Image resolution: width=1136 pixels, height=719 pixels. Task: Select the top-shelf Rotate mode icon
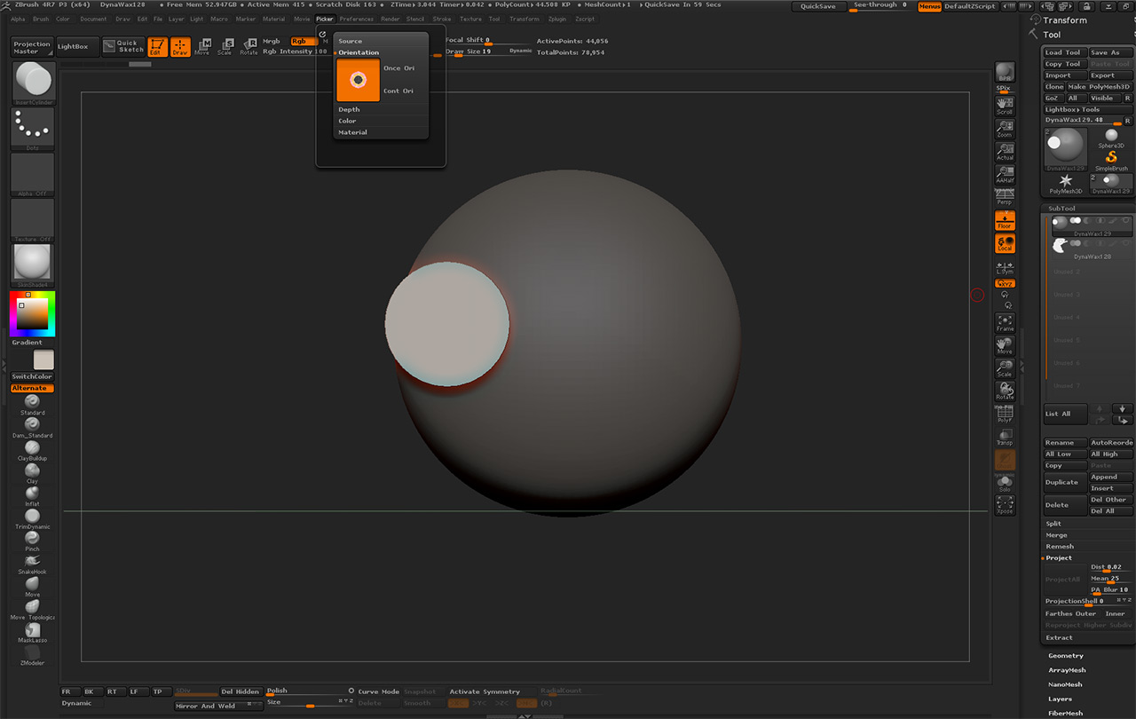(249, 47)
